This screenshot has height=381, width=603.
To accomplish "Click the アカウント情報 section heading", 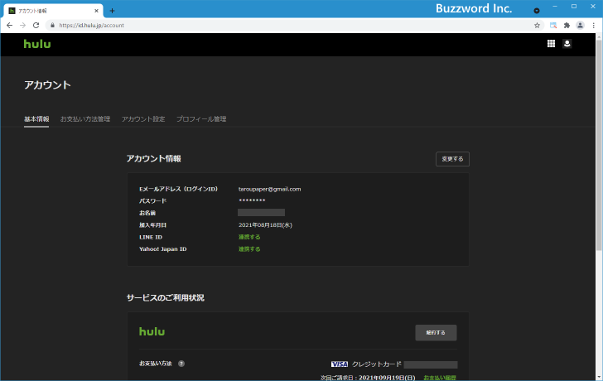I will coord(154,159).
